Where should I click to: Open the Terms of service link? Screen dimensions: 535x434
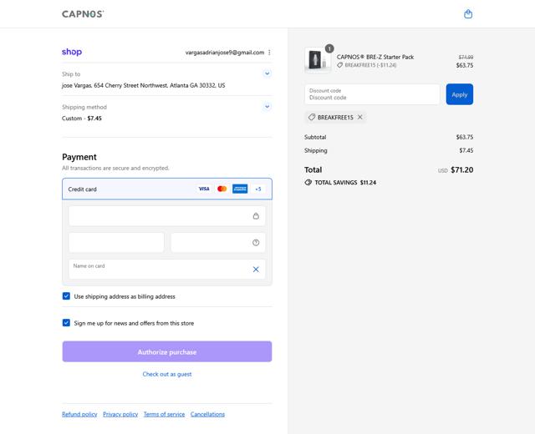pyautogui.click(x=164, y=414)
